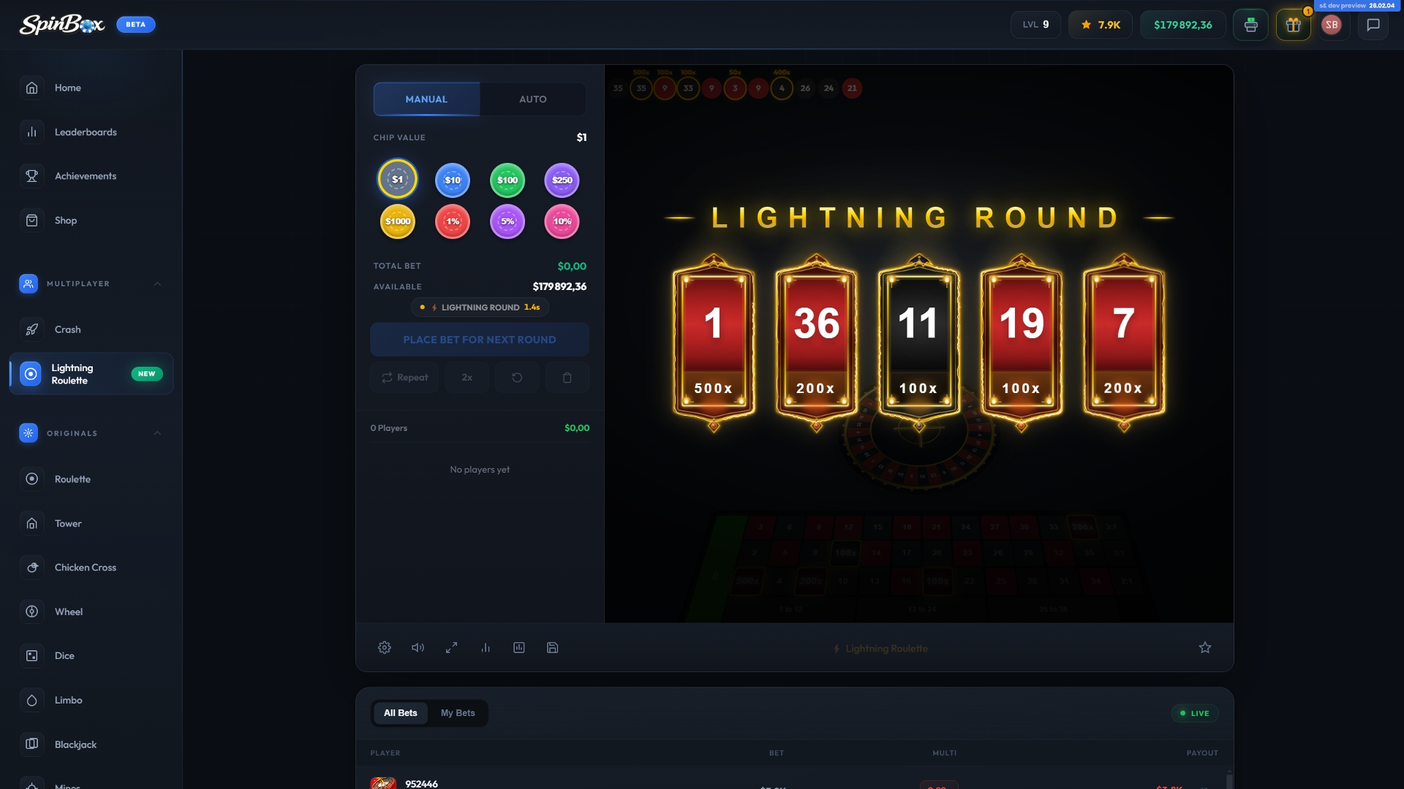Screen dimensions: 1404x789
Task: Collapse the Multiplayer section
Action: coord(157,284)
